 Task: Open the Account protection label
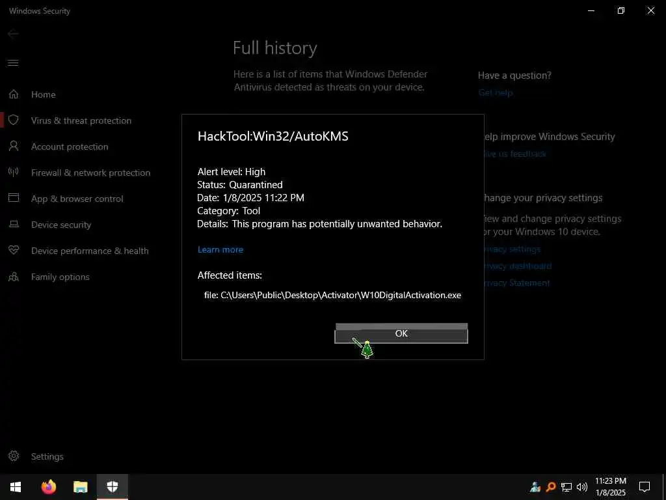70,146
